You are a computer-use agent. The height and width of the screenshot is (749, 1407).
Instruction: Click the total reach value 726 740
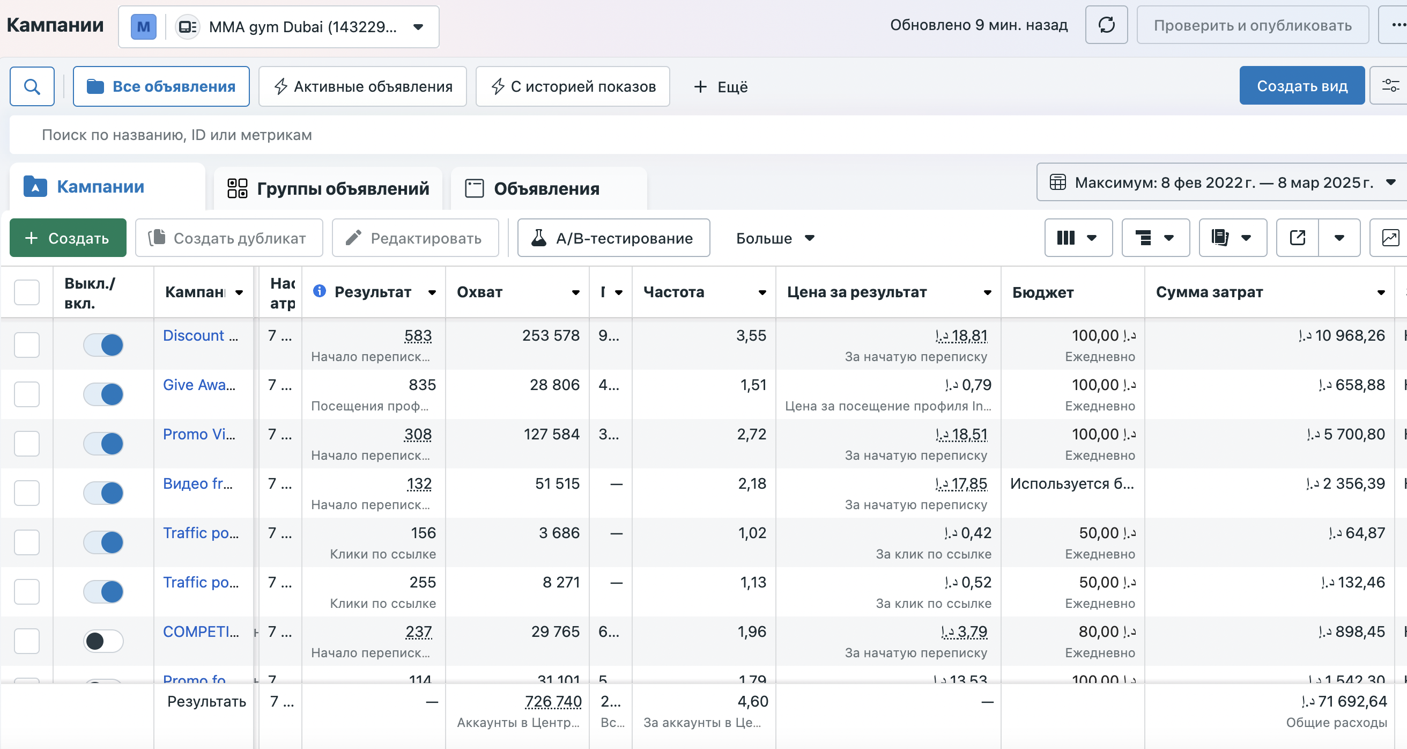point(553,701)
